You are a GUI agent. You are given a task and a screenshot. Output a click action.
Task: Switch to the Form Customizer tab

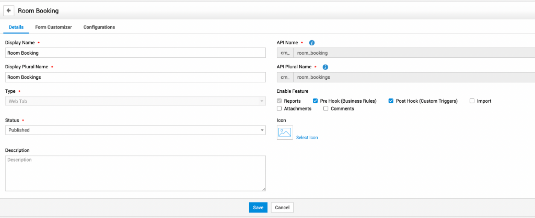(x=53, y=27)
